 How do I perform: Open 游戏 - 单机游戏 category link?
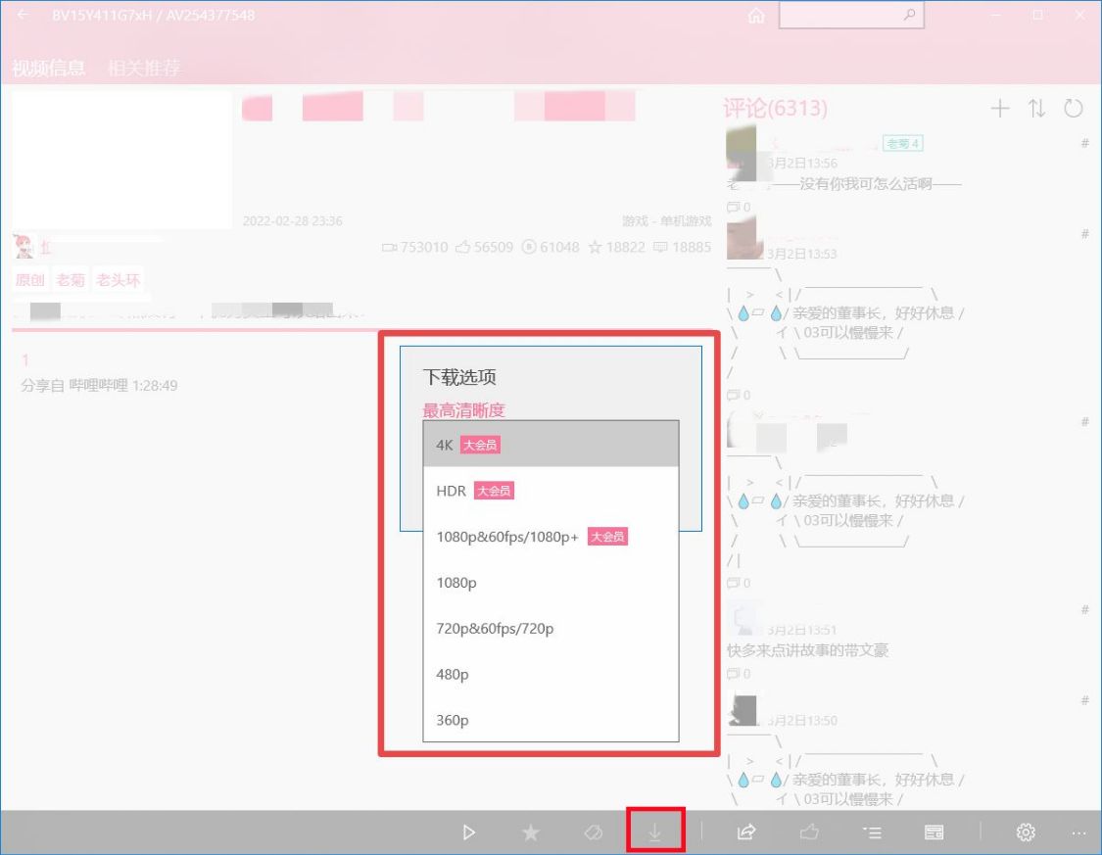pos(666,220)
